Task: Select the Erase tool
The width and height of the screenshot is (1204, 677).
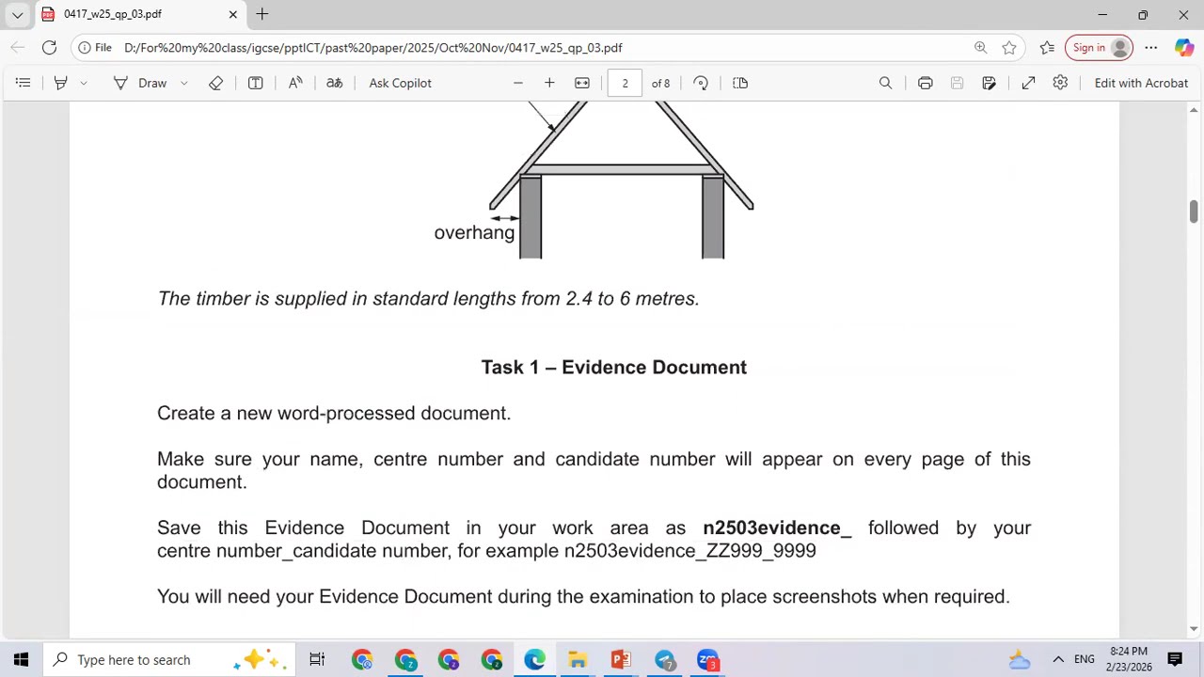Action: point(216,83)
